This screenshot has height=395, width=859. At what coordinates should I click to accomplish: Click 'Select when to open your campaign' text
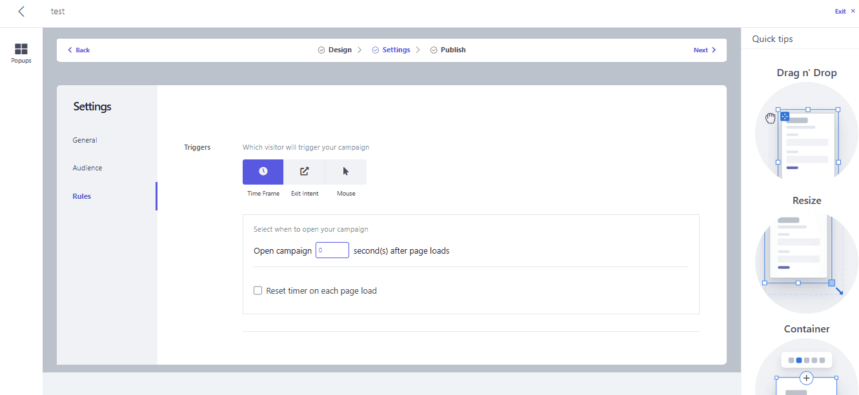tap(311, 229)
